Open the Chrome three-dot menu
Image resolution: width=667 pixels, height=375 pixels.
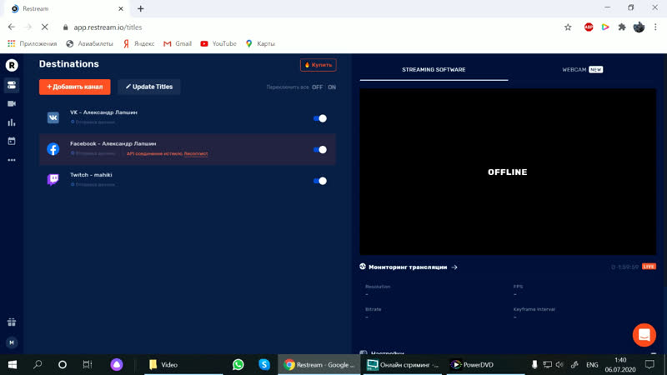coord(655,27)
